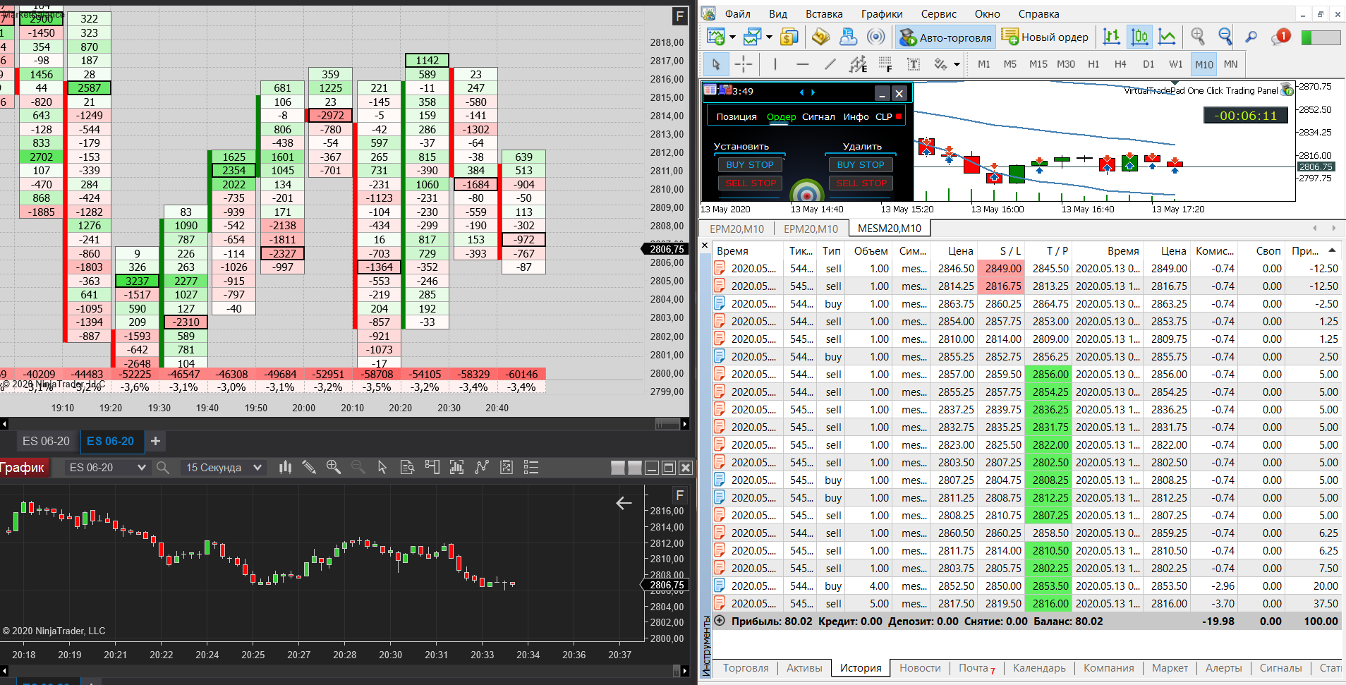
Task: Click SELL STOP under Установить
Action: 750,183
